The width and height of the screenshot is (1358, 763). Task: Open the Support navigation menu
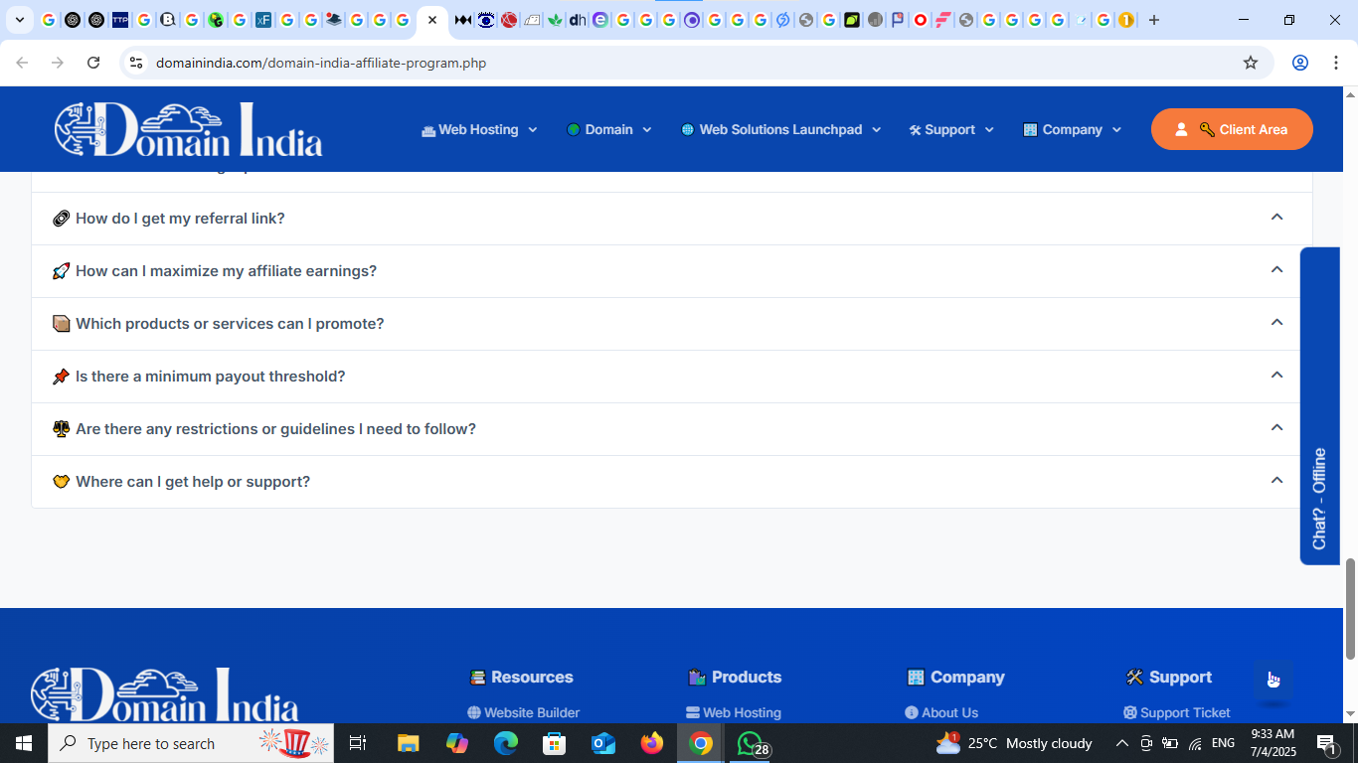[x=950, y=130]
